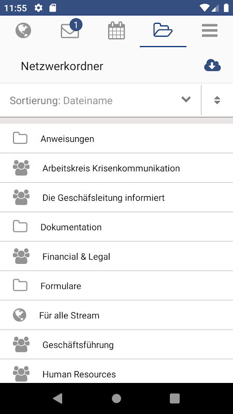This screenshot has height=414, width=233.
Task: Toggle sort order with up-down arrows
Action: tap(217, 100)
